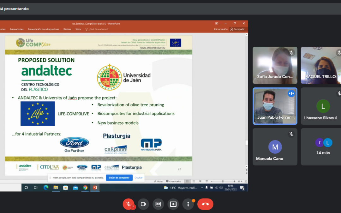
Task: Open Mail app from taskbar
Action: point(75,187)
